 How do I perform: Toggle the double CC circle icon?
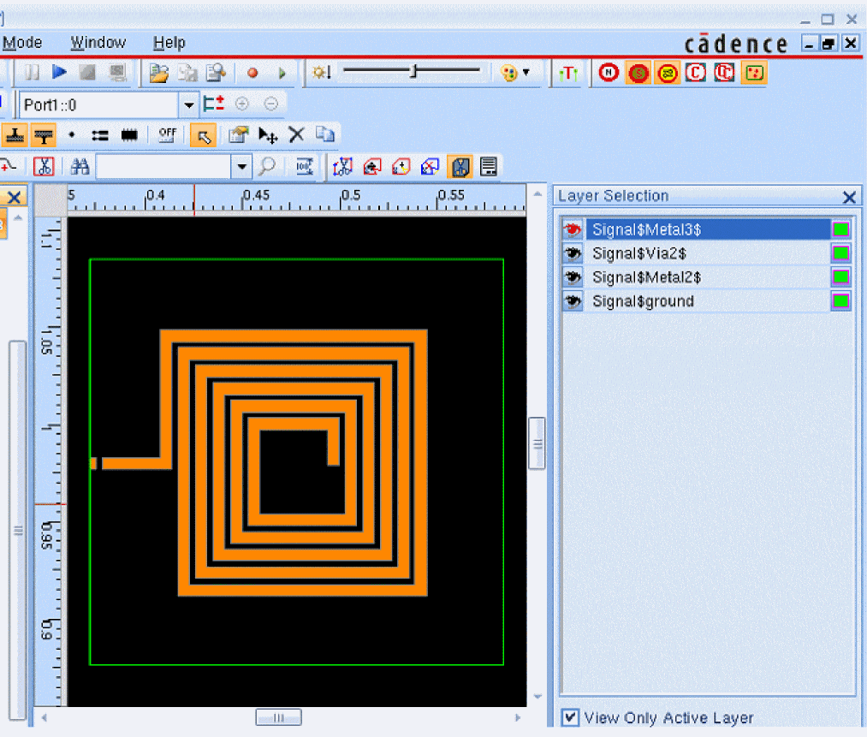pyautogui.click(x=724, y=73)
